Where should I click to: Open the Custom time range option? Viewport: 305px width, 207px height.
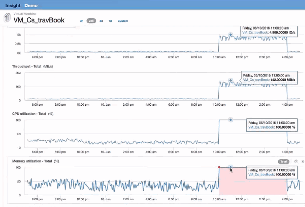[123, 21]
